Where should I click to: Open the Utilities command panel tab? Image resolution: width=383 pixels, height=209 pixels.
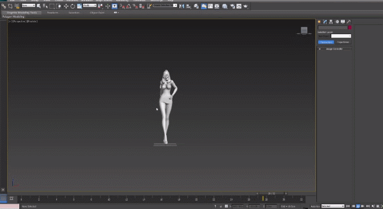pyautogui.click(x=349, y=22)
